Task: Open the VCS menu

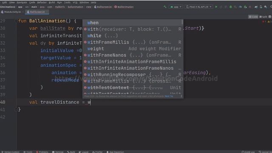Action: tap(75, 3)
